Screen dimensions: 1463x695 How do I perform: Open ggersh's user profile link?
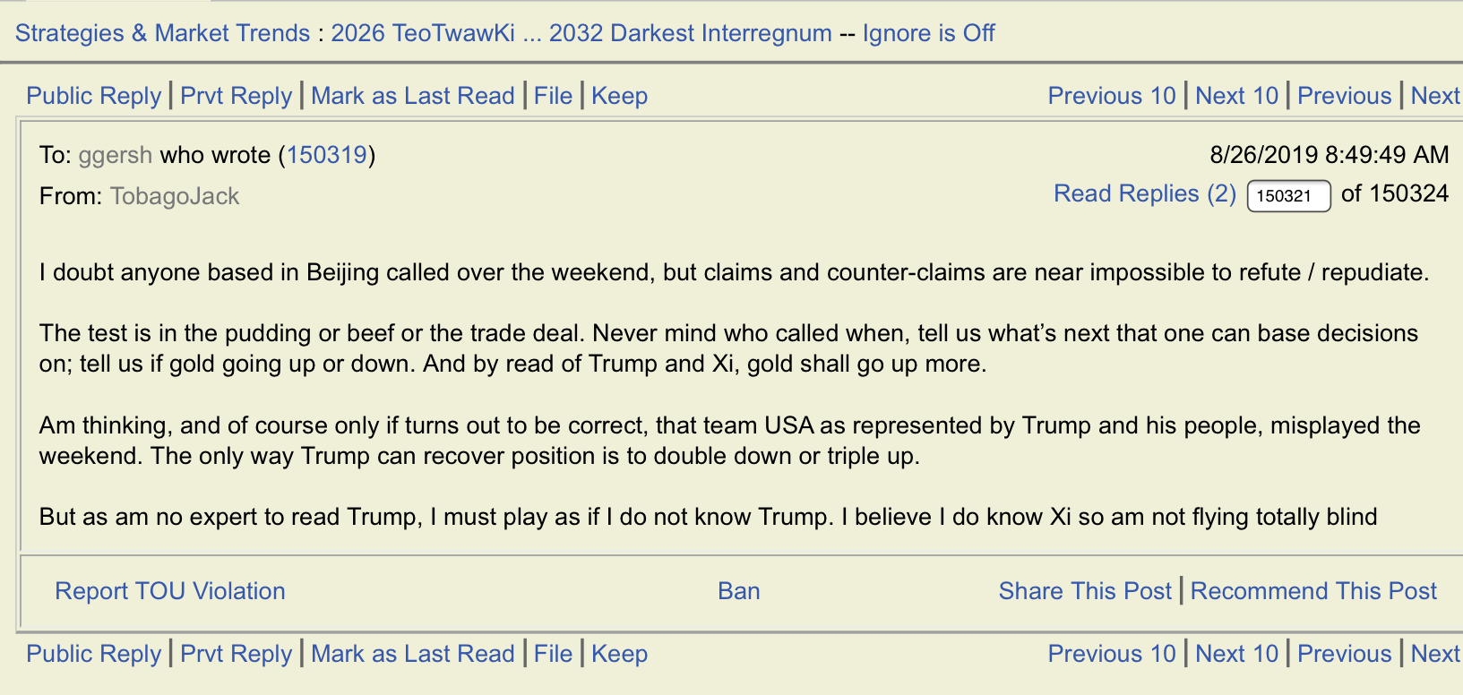(x=115, y=155)
